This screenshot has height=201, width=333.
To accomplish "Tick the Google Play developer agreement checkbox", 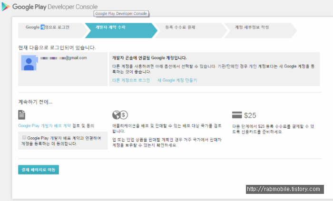I will coord(24,138).
